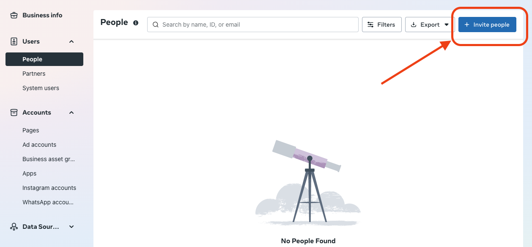Expand the Data Sources section chevron
The height and width of the screenshot is (247, 532).
tap(71, 227)
